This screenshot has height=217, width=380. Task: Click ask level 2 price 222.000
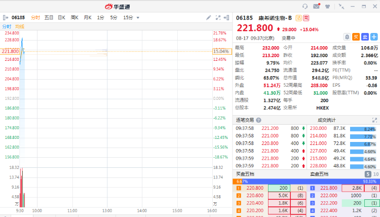(x=329, y=195)
